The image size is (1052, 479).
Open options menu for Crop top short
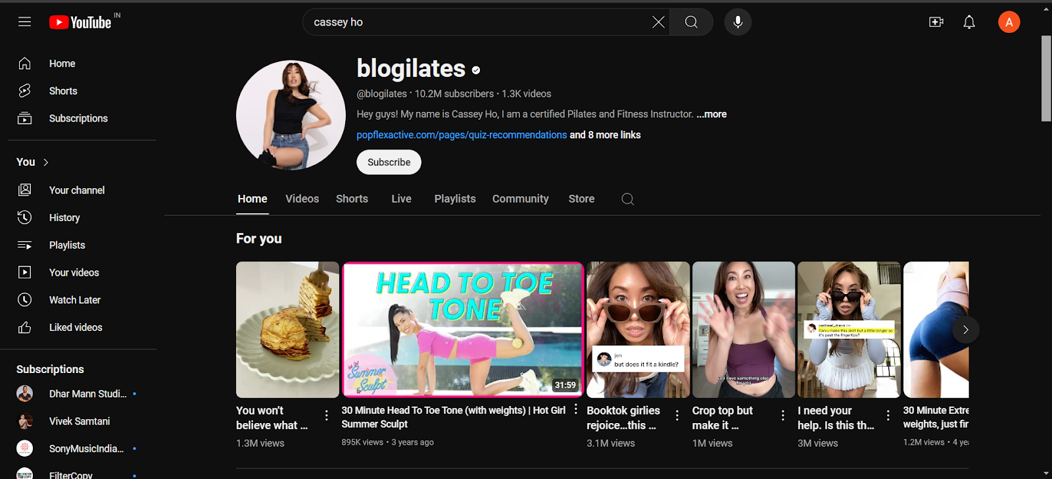(x=783, y=415)
